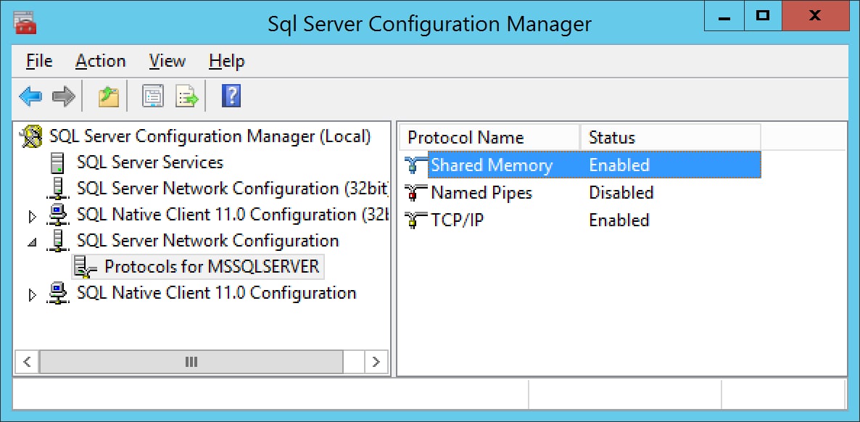The height and width of the screenshot is (422, 860).
Task: Click the TCP/IP protocol icon
Action: 415,220
